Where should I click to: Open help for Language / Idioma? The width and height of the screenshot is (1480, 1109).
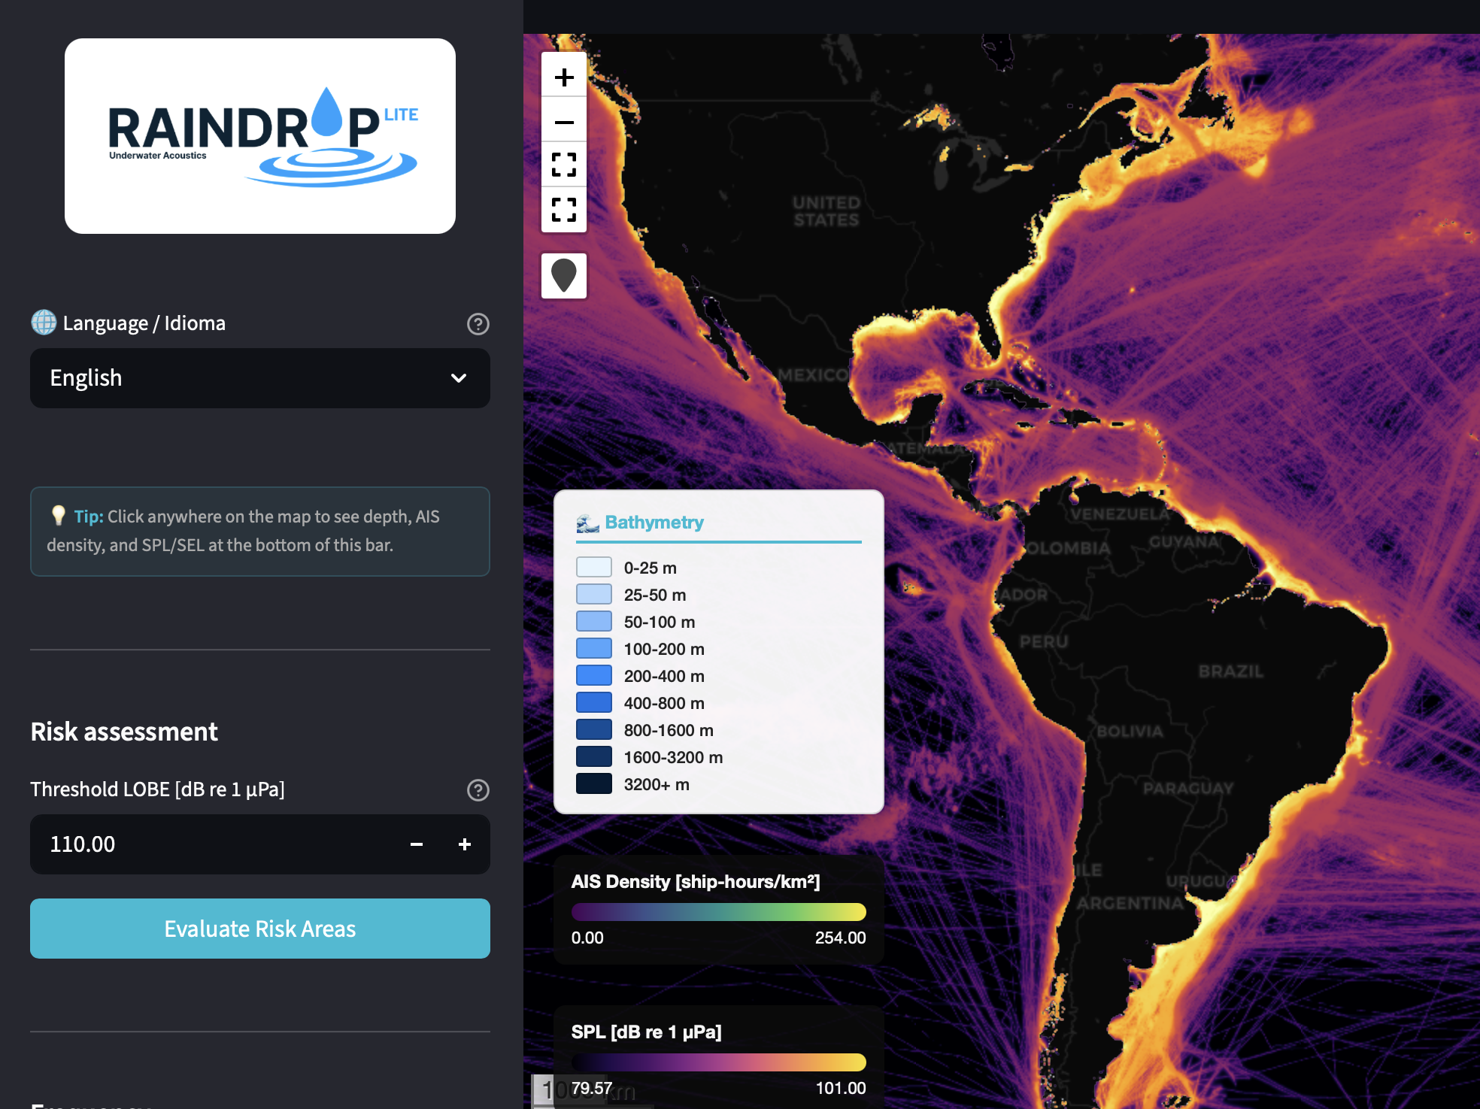coord(478,324)
